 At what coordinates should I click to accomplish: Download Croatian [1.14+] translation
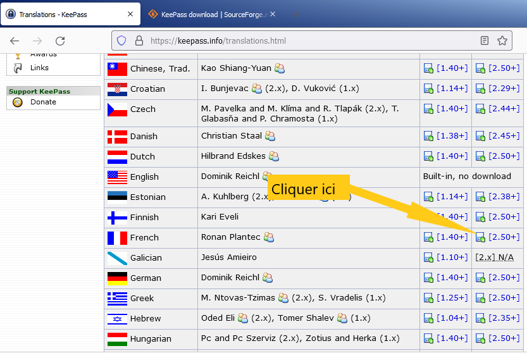[x=452, y=89]
